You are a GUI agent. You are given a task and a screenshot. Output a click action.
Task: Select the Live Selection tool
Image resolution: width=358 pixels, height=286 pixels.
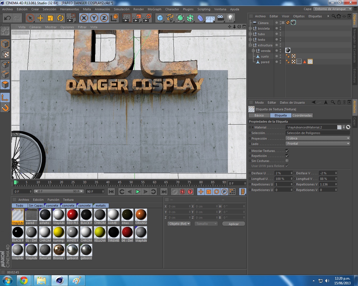click(x=30, y=18)
